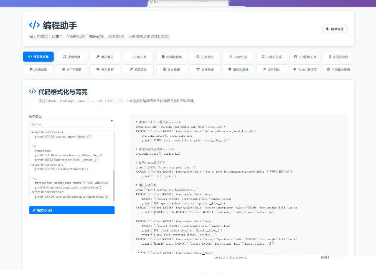Click the 格式化代码 format button
The height and width of the screenshot is (279, 376).
(x=71, y=210)
